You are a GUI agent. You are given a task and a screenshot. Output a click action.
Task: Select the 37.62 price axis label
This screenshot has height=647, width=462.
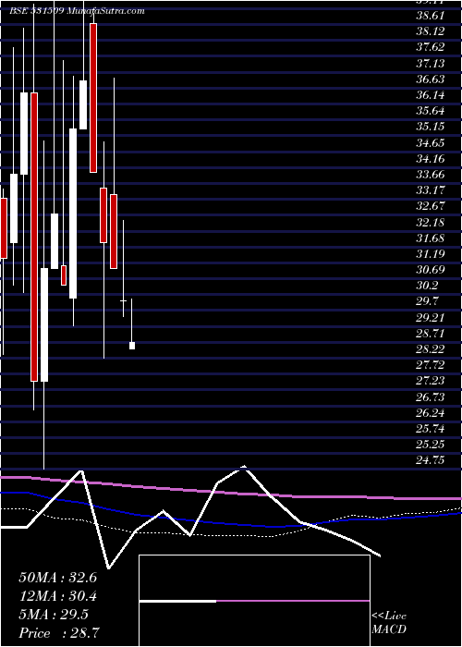pos(431,47)
